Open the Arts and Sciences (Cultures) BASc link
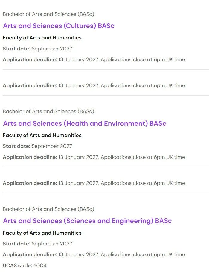The height and width of the screenshot is (275, 209). tap(59, 26)
